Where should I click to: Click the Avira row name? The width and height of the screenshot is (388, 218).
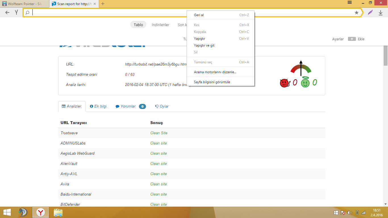65,184
